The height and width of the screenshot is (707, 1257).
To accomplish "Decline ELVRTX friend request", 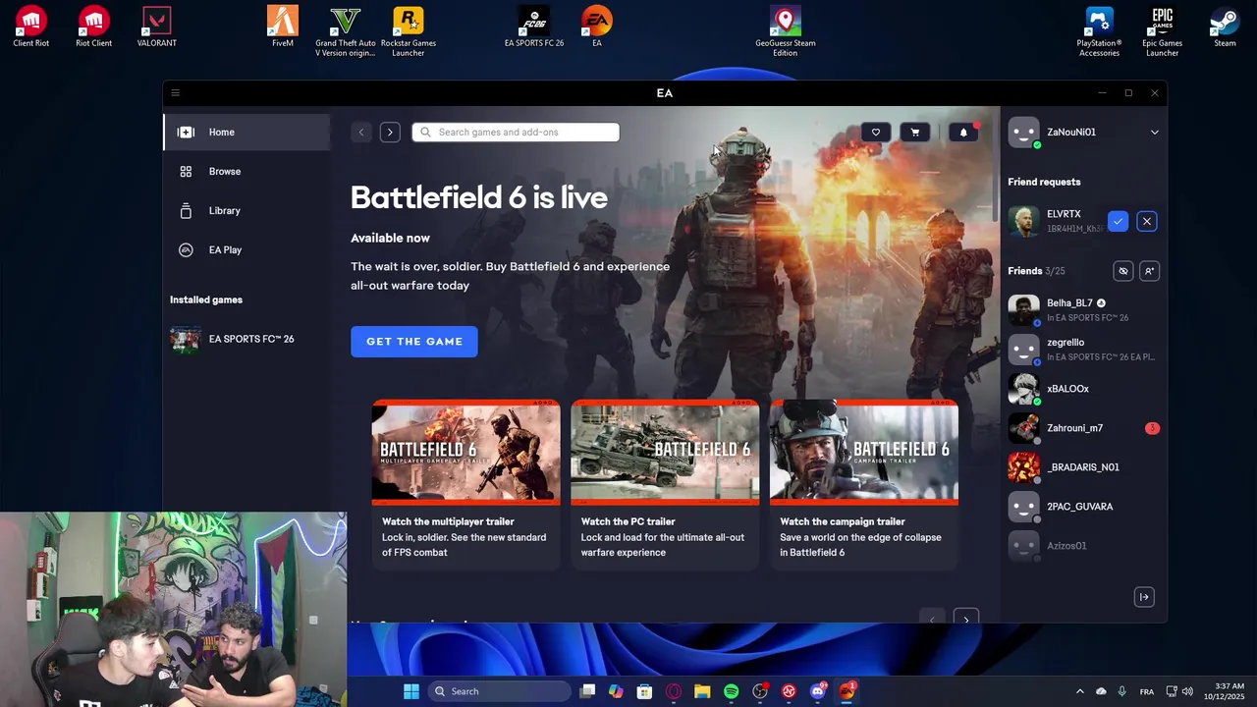I will coord(1147,221).
